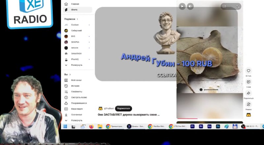264x145 pixels.
Task: Open the weather widget on taskbar
Action: tap(83, 126)
